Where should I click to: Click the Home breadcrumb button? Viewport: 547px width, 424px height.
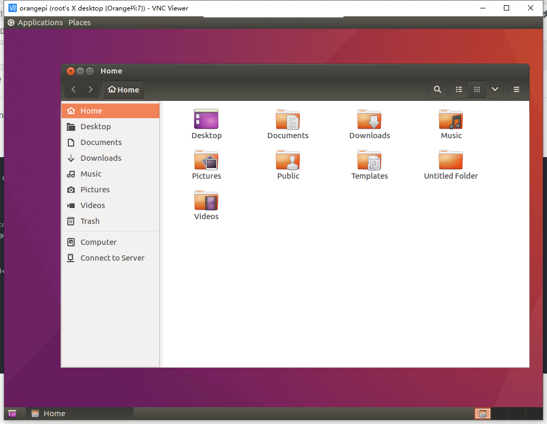123,89
